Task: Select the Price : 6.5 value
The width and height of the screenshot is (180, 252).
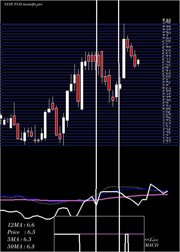Action: 21,232
